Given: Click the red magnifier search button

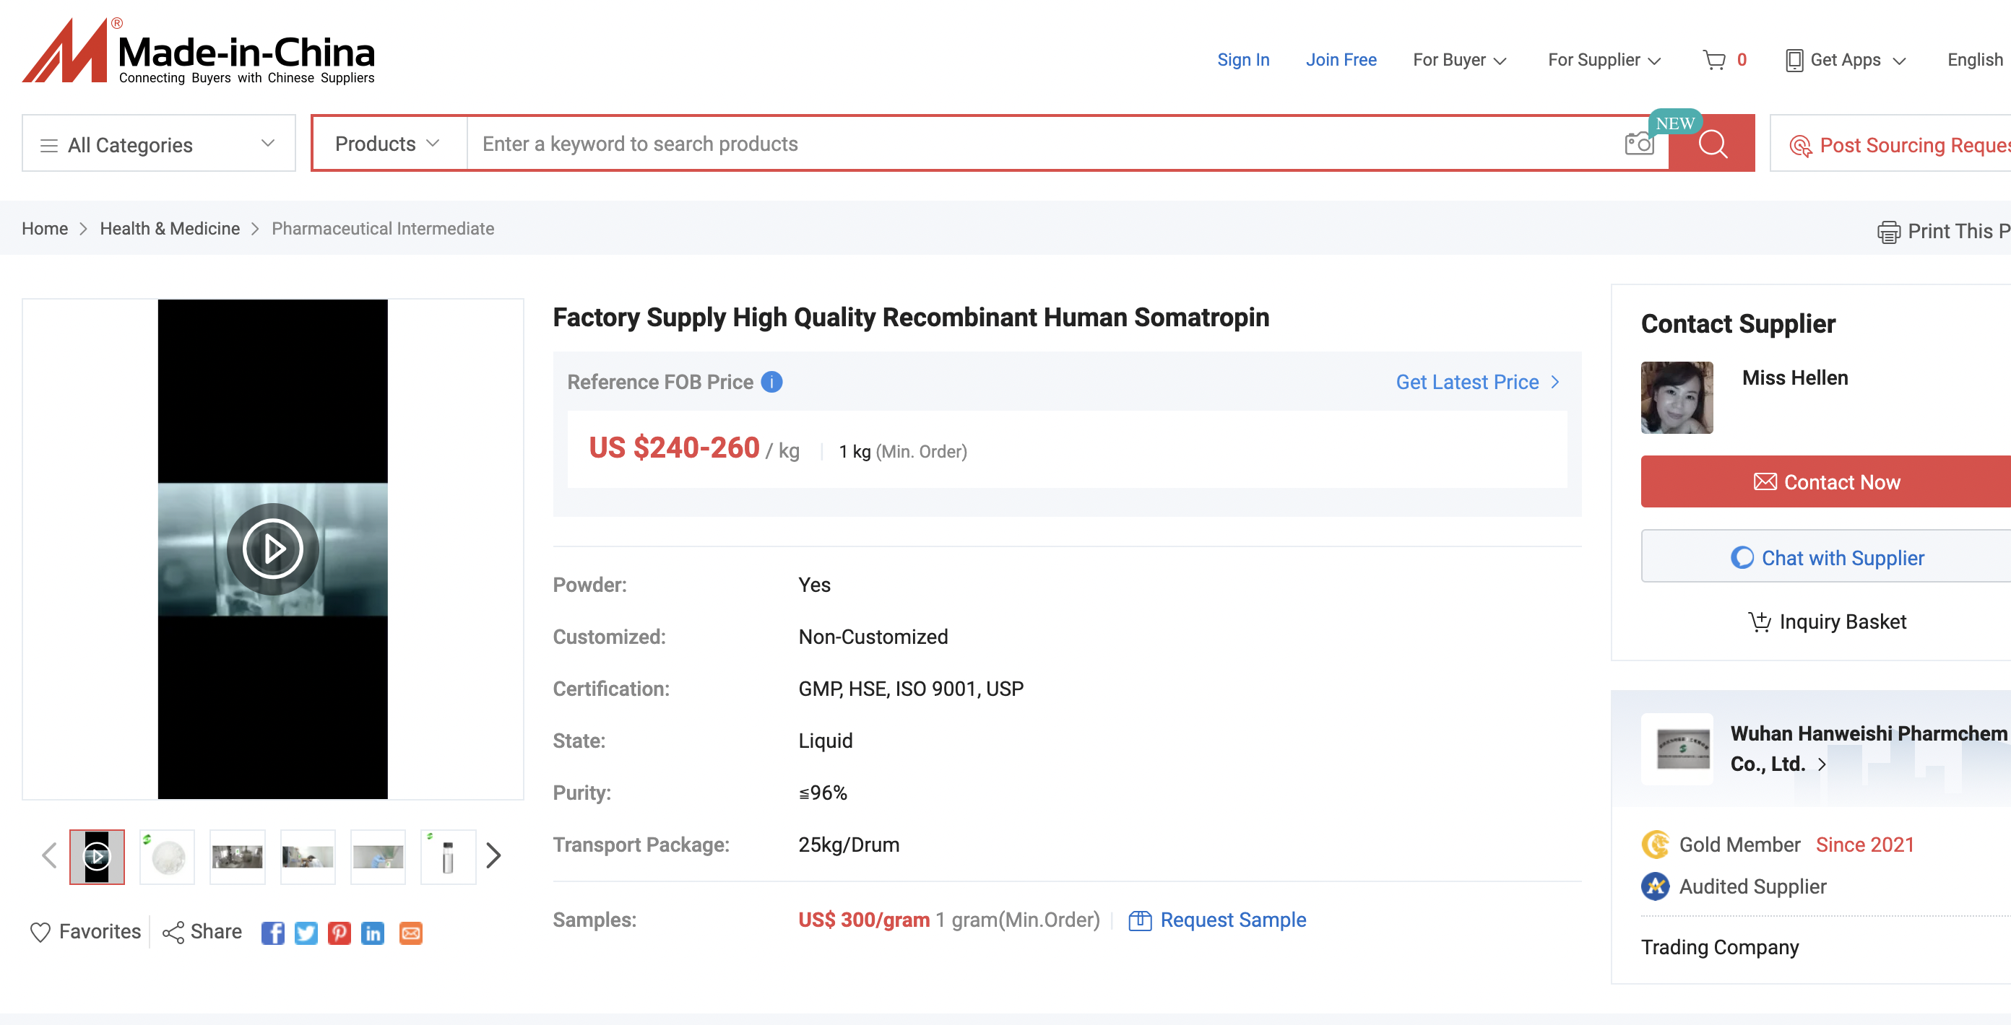Looking at the screenshot, I should point(1712,144).
